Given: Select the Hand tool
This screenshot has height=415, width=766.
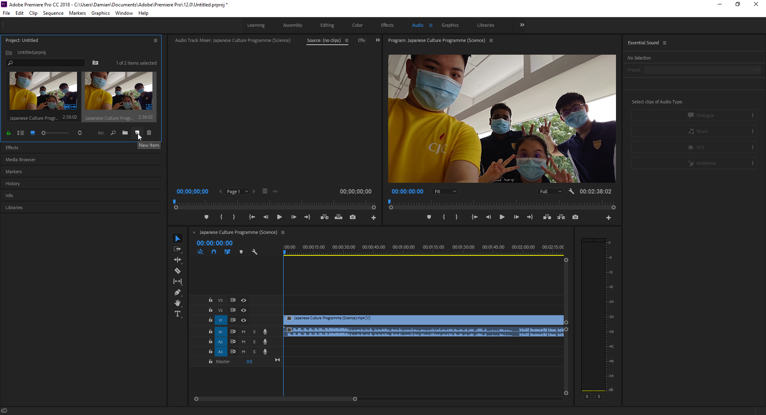Looking at the screenshot, I should (178, 303).
